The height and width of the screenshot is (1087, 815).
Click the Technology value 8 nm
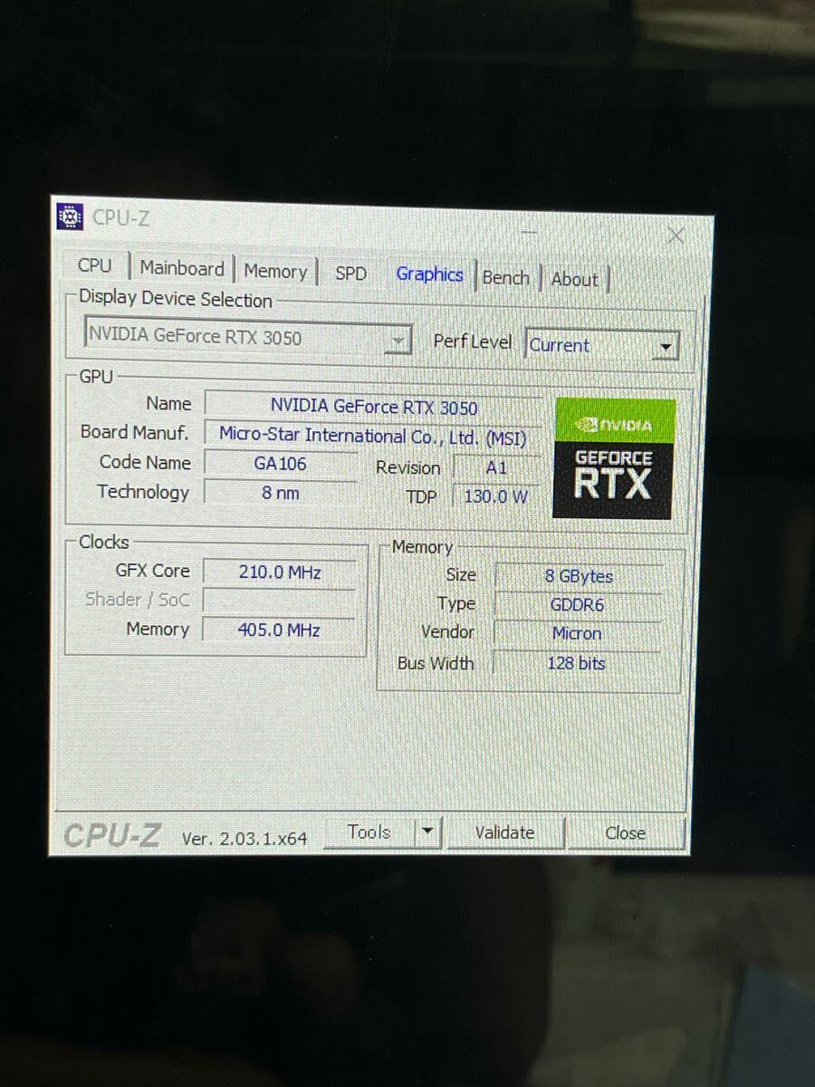(x=280, y=493)
